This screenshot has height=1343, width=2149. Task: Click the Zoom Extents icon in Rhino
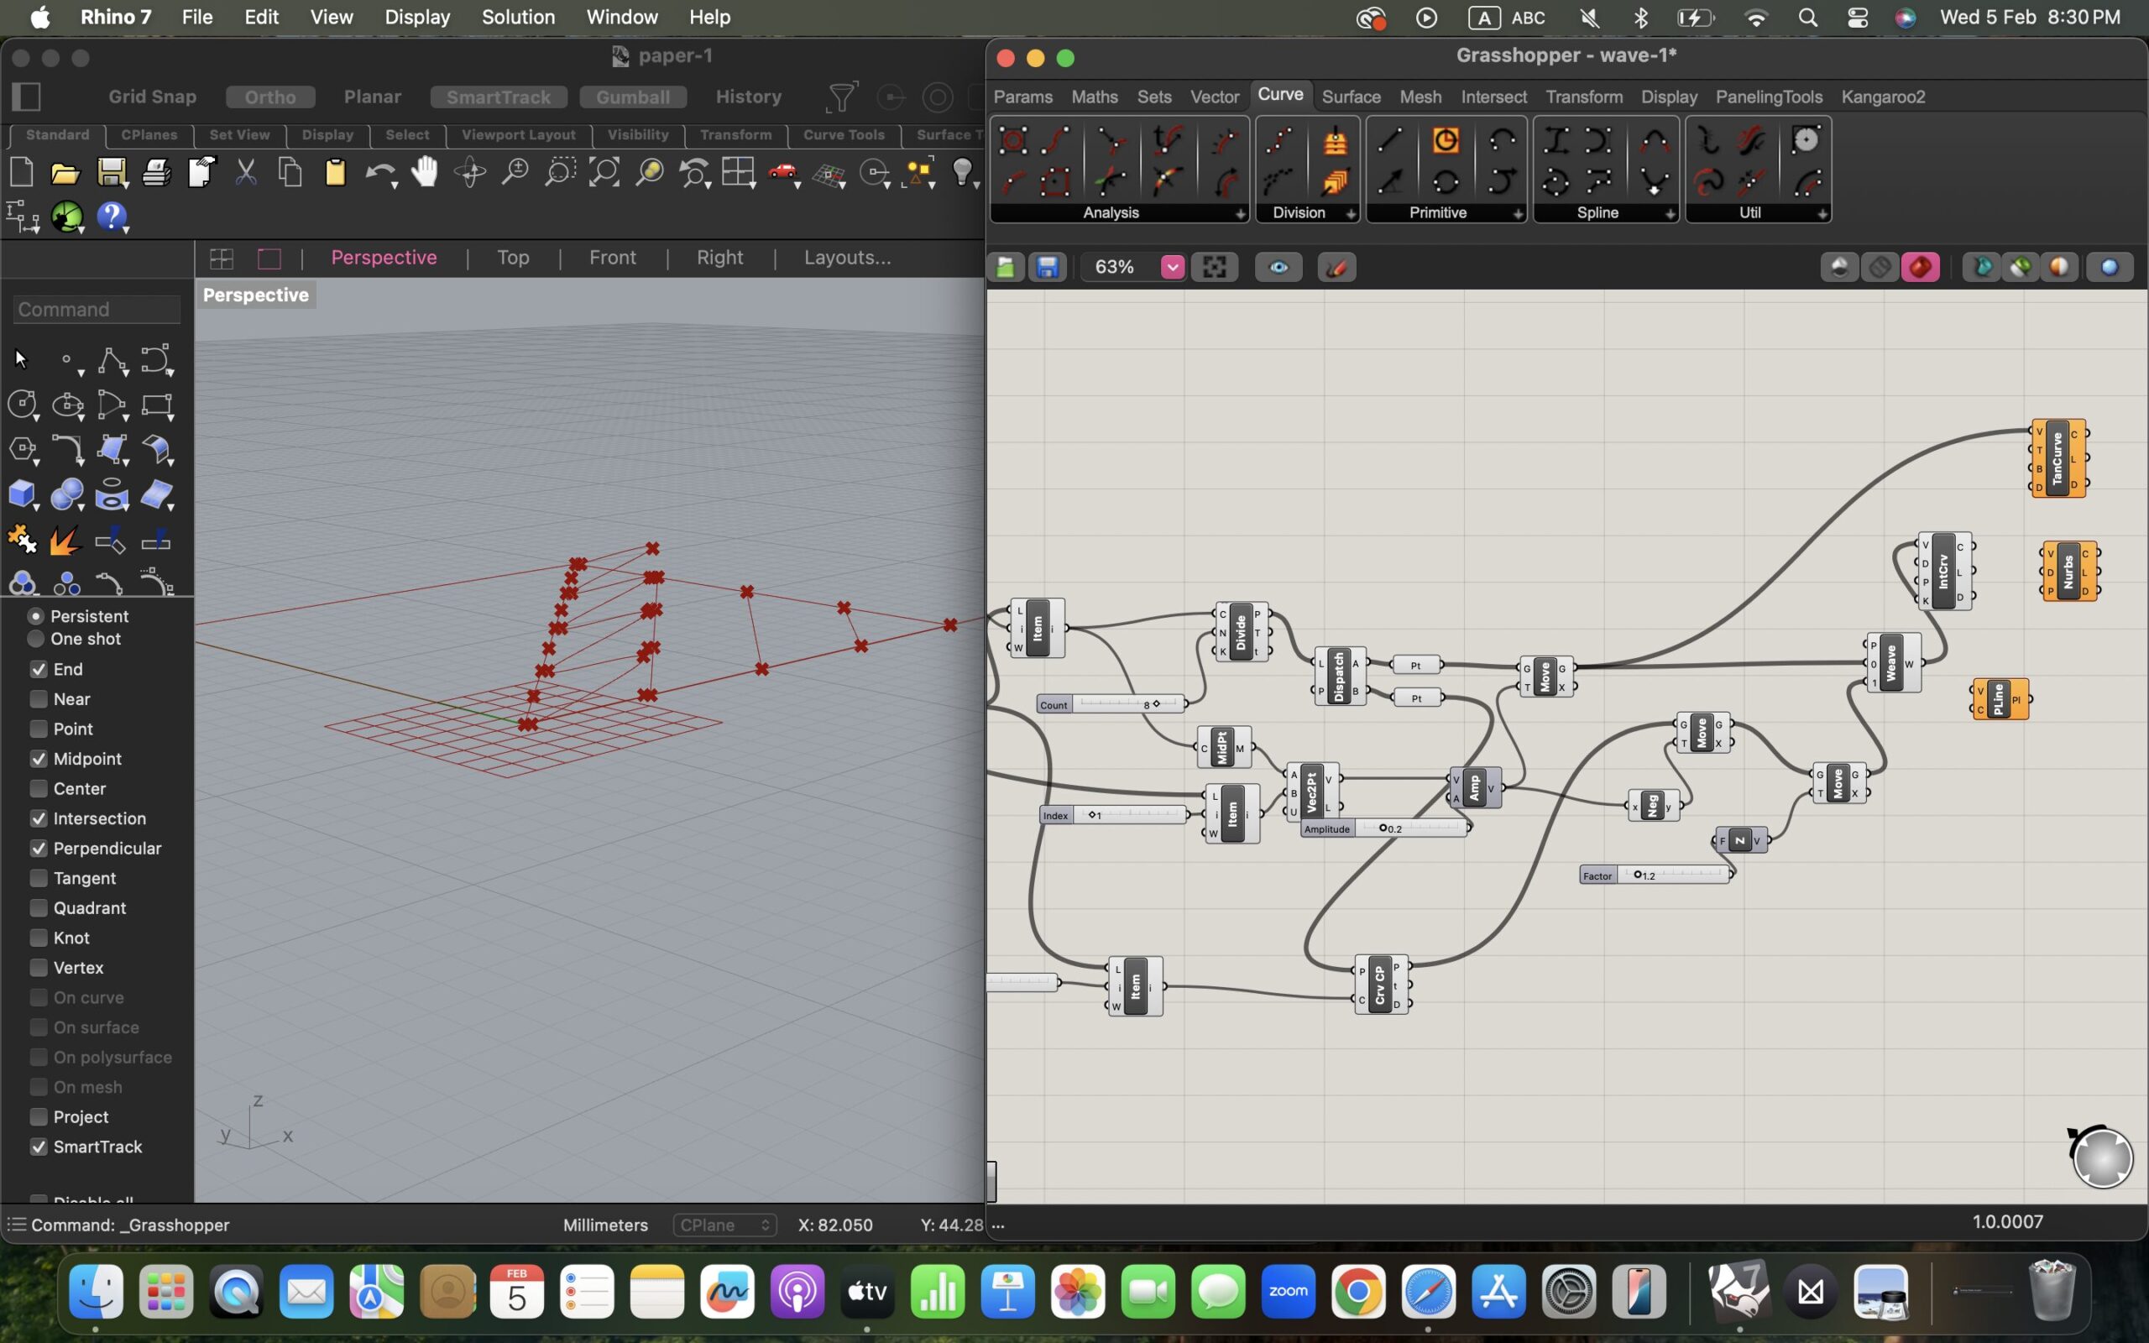click(604, 172)
